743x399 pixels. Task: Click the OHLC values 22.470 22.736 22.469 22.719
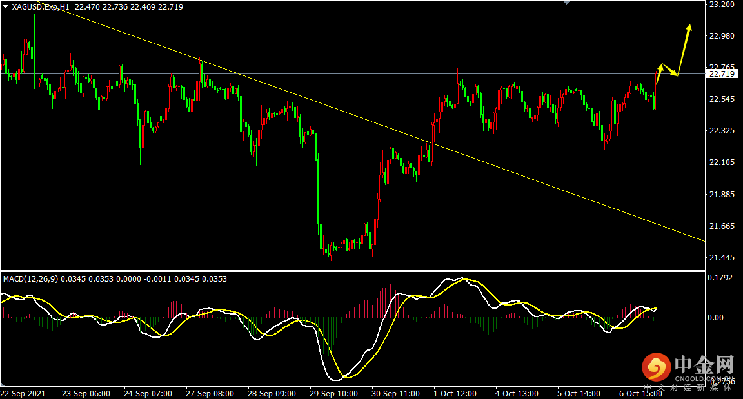(x=129, y=7)
